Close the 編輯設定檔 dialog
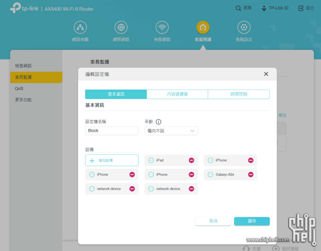Screen dimensions: 321x251 [x=266, y=74]
